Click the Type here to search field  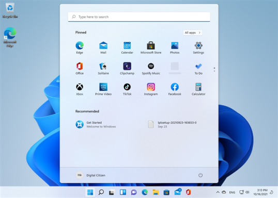[139, 17]
